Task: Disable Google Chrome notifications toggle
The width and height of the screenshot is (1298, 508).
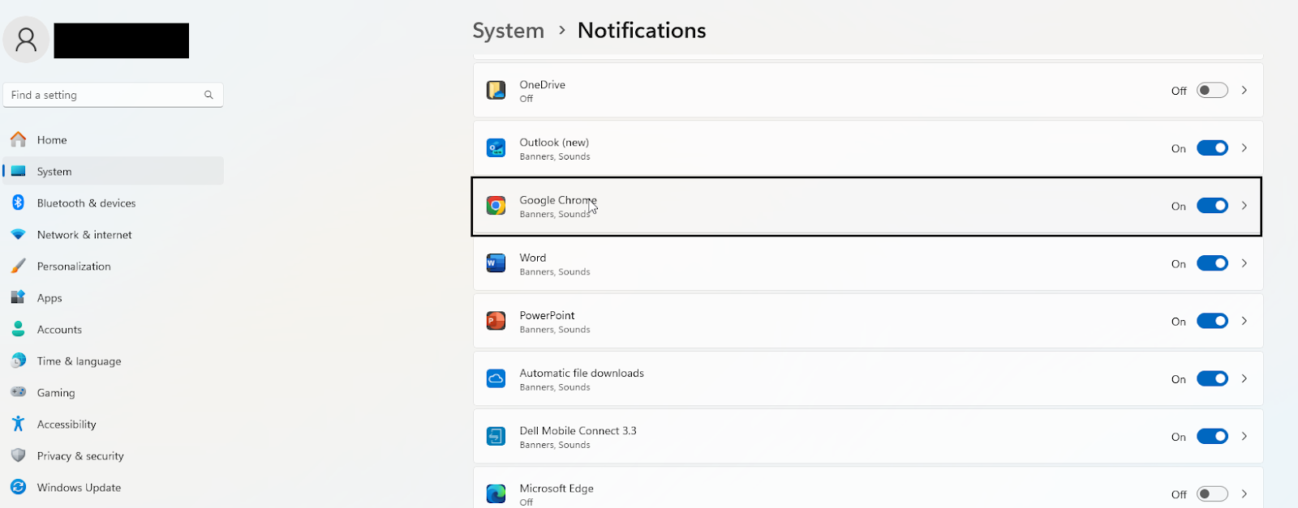Action: 1212,206
